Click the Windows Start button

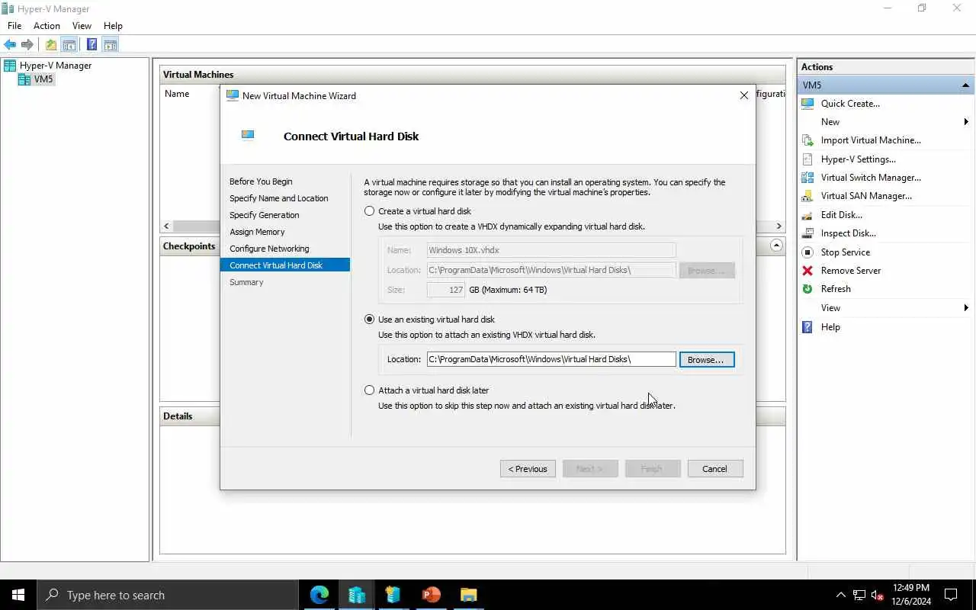click(x=18, y=595)
